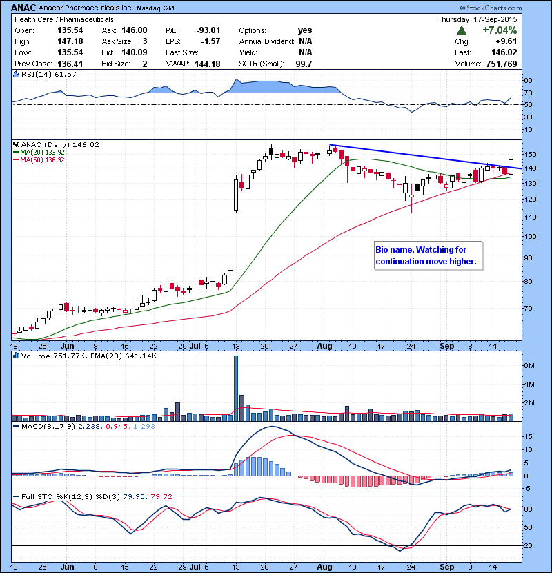
Task: Click the MACD(8,17,9) indicator label
Action: pos(48,426)
